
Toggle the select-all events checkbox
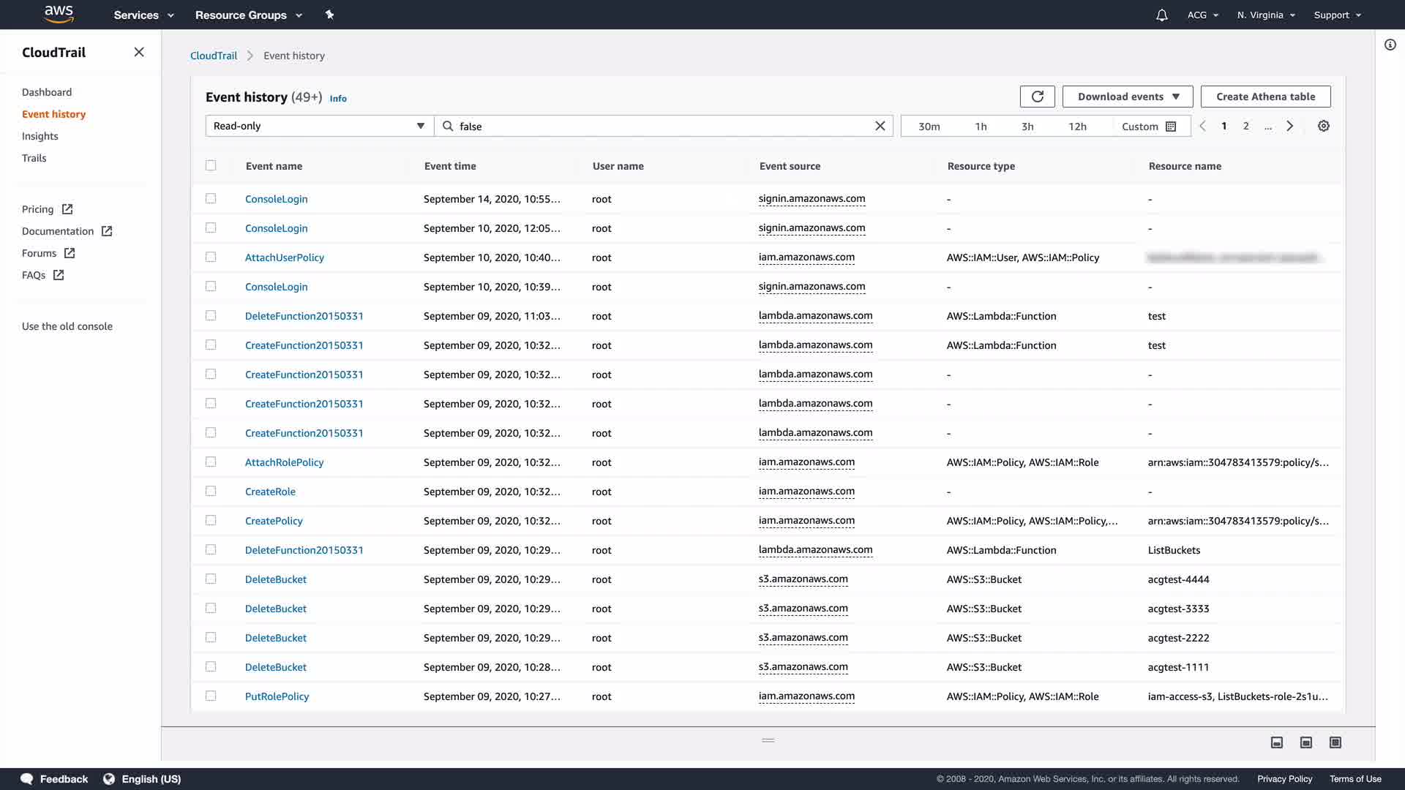[x=211, y=165]
